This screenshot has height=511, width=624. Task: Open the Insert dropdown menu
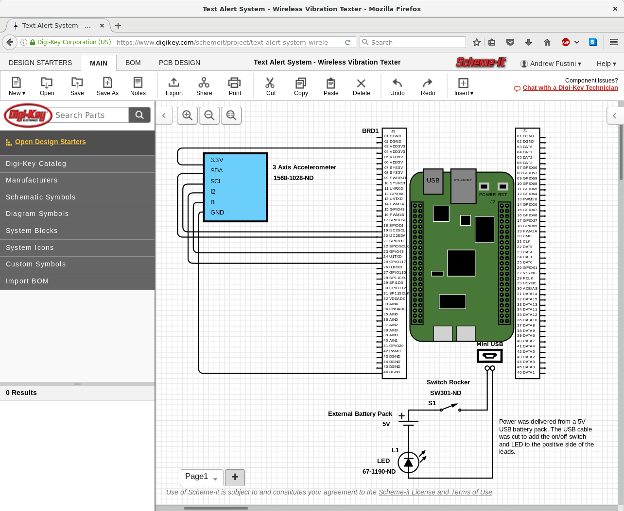464,86
